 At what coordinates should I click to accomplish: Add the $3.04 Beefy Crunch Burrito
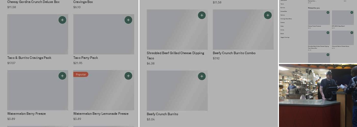202,76
